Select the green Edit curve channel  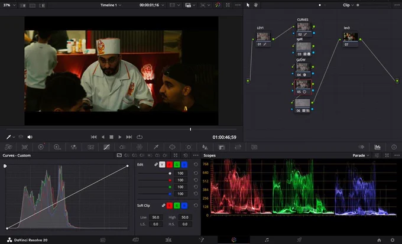[177, 165]
